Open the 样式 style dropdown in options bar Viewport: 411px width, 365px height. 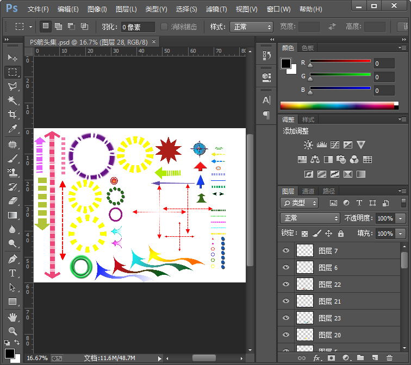click(251, 27)
